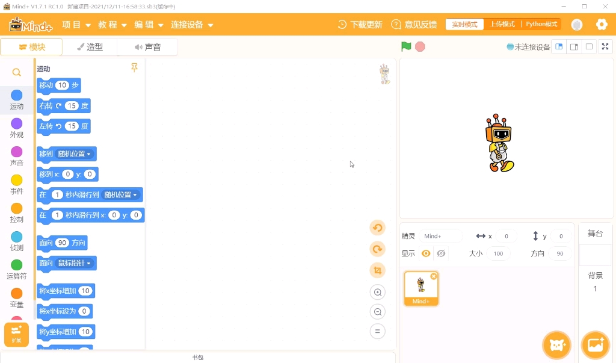
Task: Open the 教程 menu dropdown
Action: (112, 25)
